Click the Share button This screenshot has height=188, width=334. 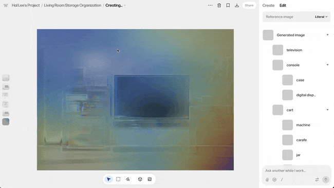pyautogui.click(x=249, y=5)
